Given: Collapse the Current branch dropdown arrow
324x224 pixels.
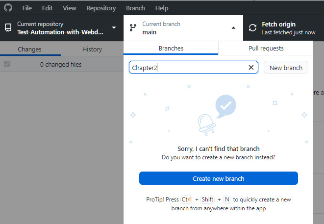Looking at the screenshot, I should click(233, 28).
